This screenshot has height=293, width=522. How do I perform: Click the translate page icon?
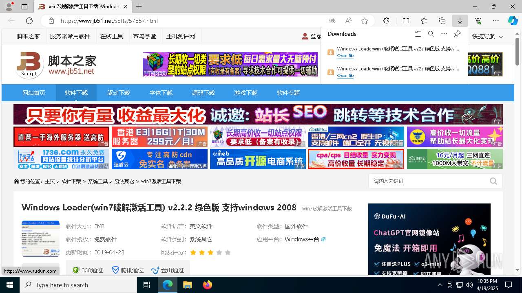point(332,21)
